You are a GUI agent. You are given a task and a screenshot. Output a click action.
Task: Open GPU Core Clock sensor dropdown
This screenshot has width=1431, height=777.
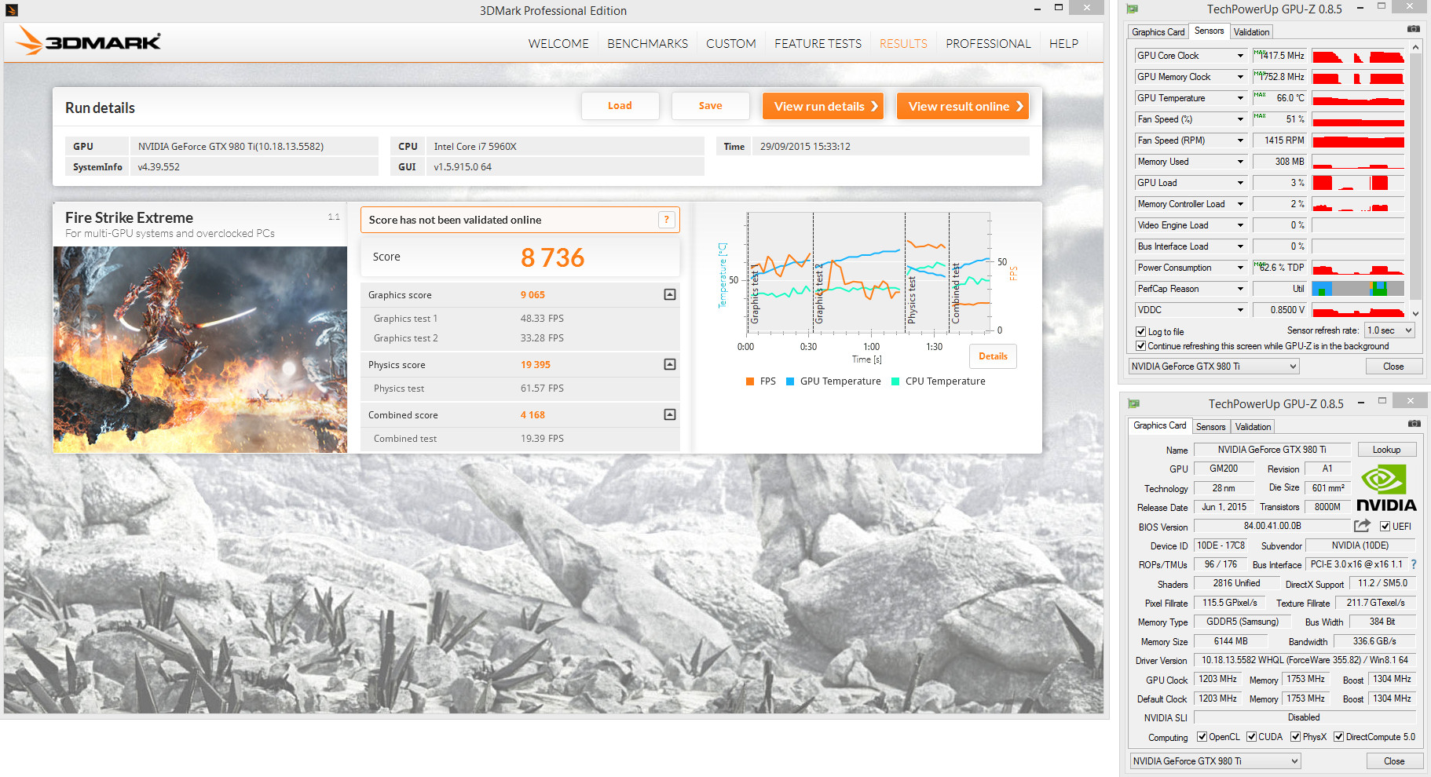[1240, 56]
